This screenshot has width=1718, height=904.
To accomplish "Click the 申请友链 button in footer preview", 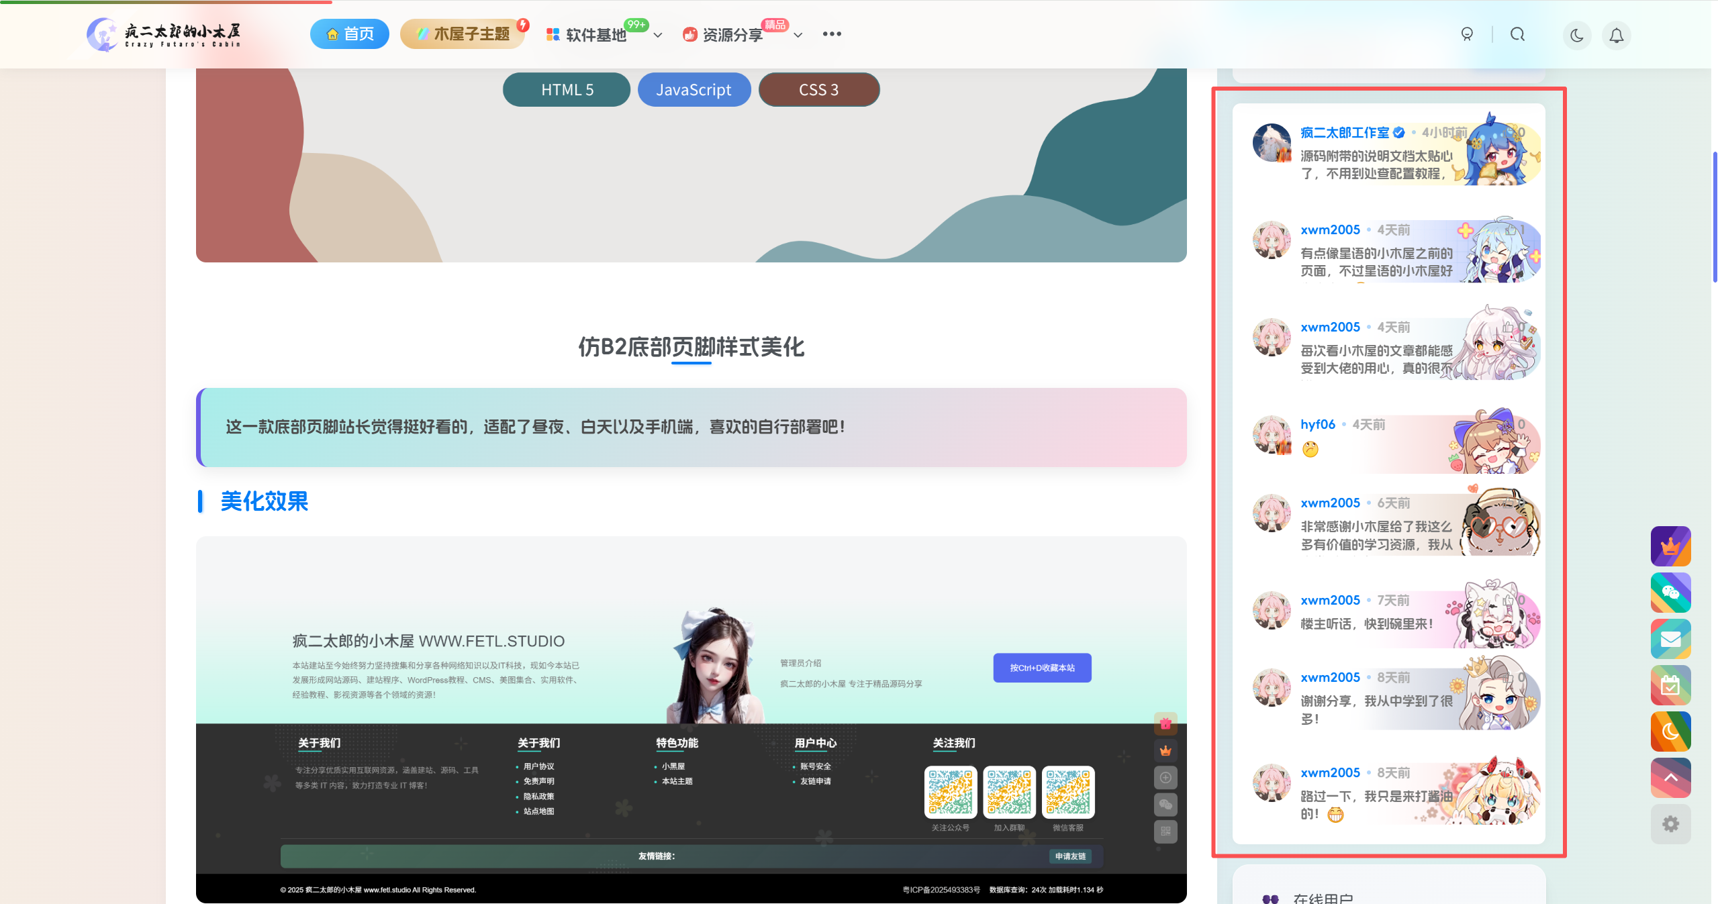I will (1071, 856).
